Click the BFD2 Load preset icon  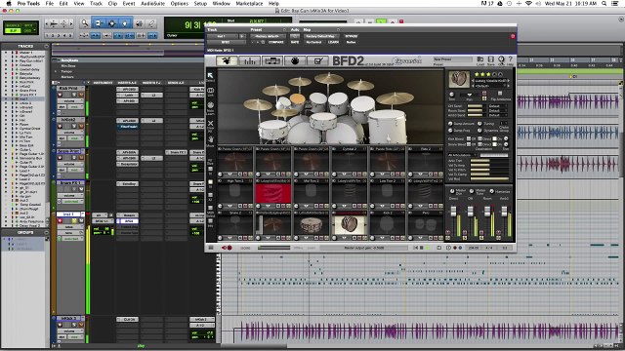480,59
